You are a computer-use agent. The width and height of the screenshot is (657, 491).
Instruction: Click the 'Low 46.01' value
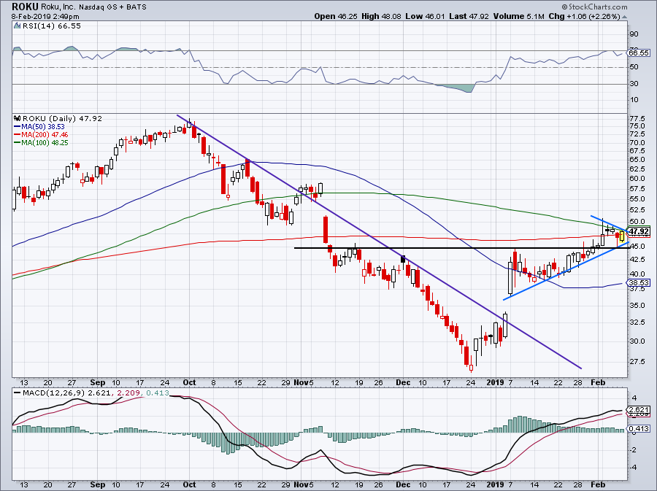426,16
